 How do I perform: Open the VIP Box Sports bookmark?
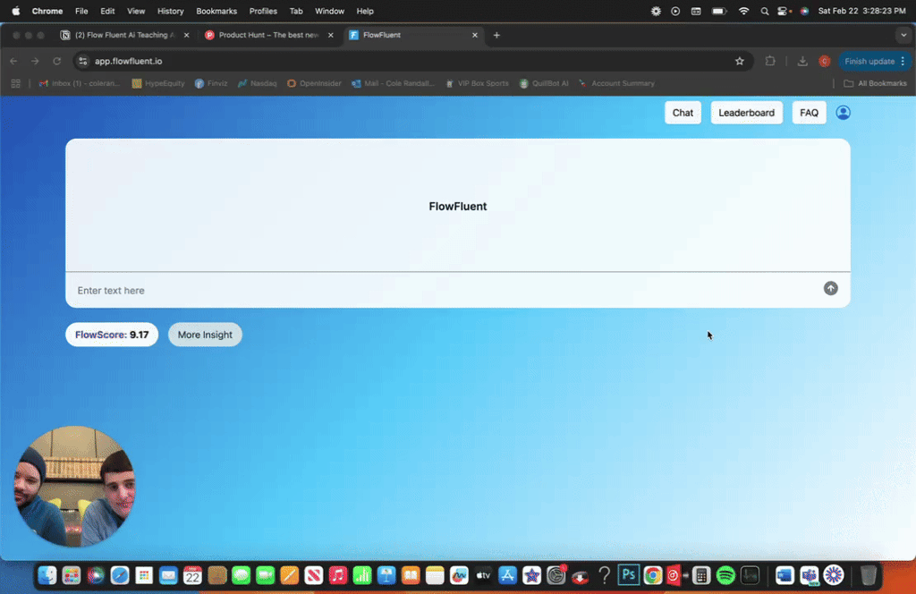pos(477,83)
